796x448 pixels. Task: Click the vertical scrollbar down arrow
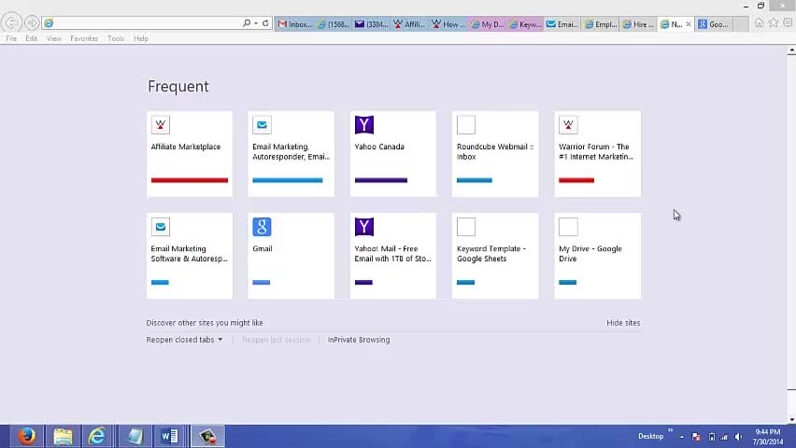click(x=791, y=420)
